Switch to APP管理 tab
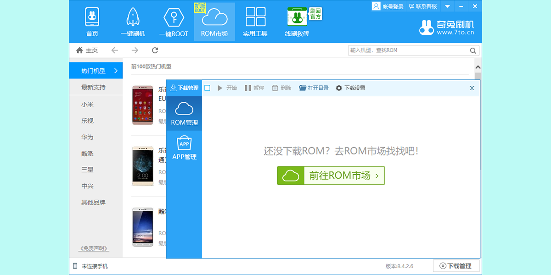 click(x=184, y=148)
